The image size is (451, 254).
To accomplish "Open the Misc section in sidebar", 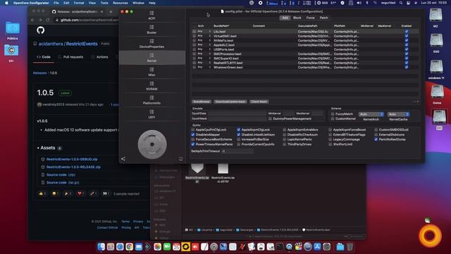I will pos(152,72).
